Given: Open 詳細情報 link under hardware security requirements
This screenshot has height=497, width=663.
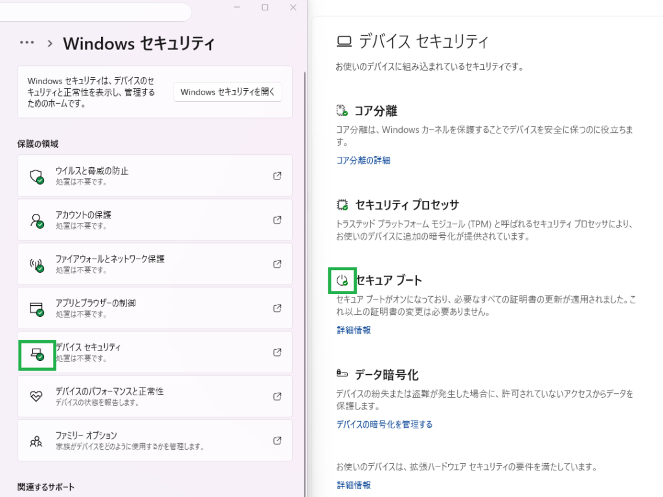Looking at the screenshot, I should click(354, 485).
